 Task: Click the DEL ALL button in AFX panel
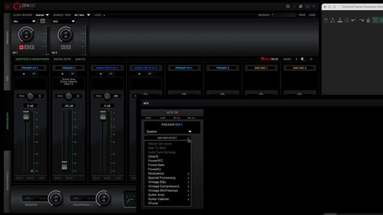tap(191, 118)
